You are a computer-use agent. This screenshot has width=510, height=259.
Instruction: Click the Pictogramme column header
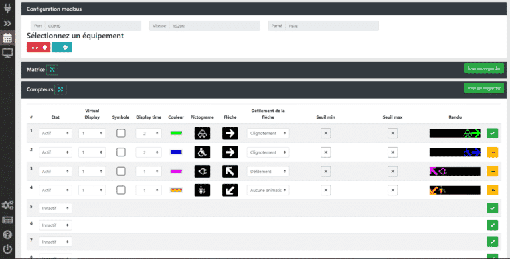click(202, 117)
